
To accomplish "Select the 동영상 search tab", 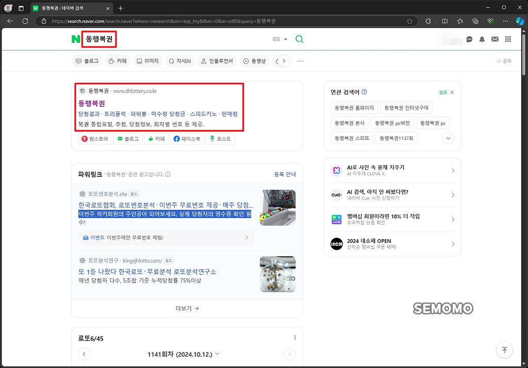I will (x=255, y=61).
